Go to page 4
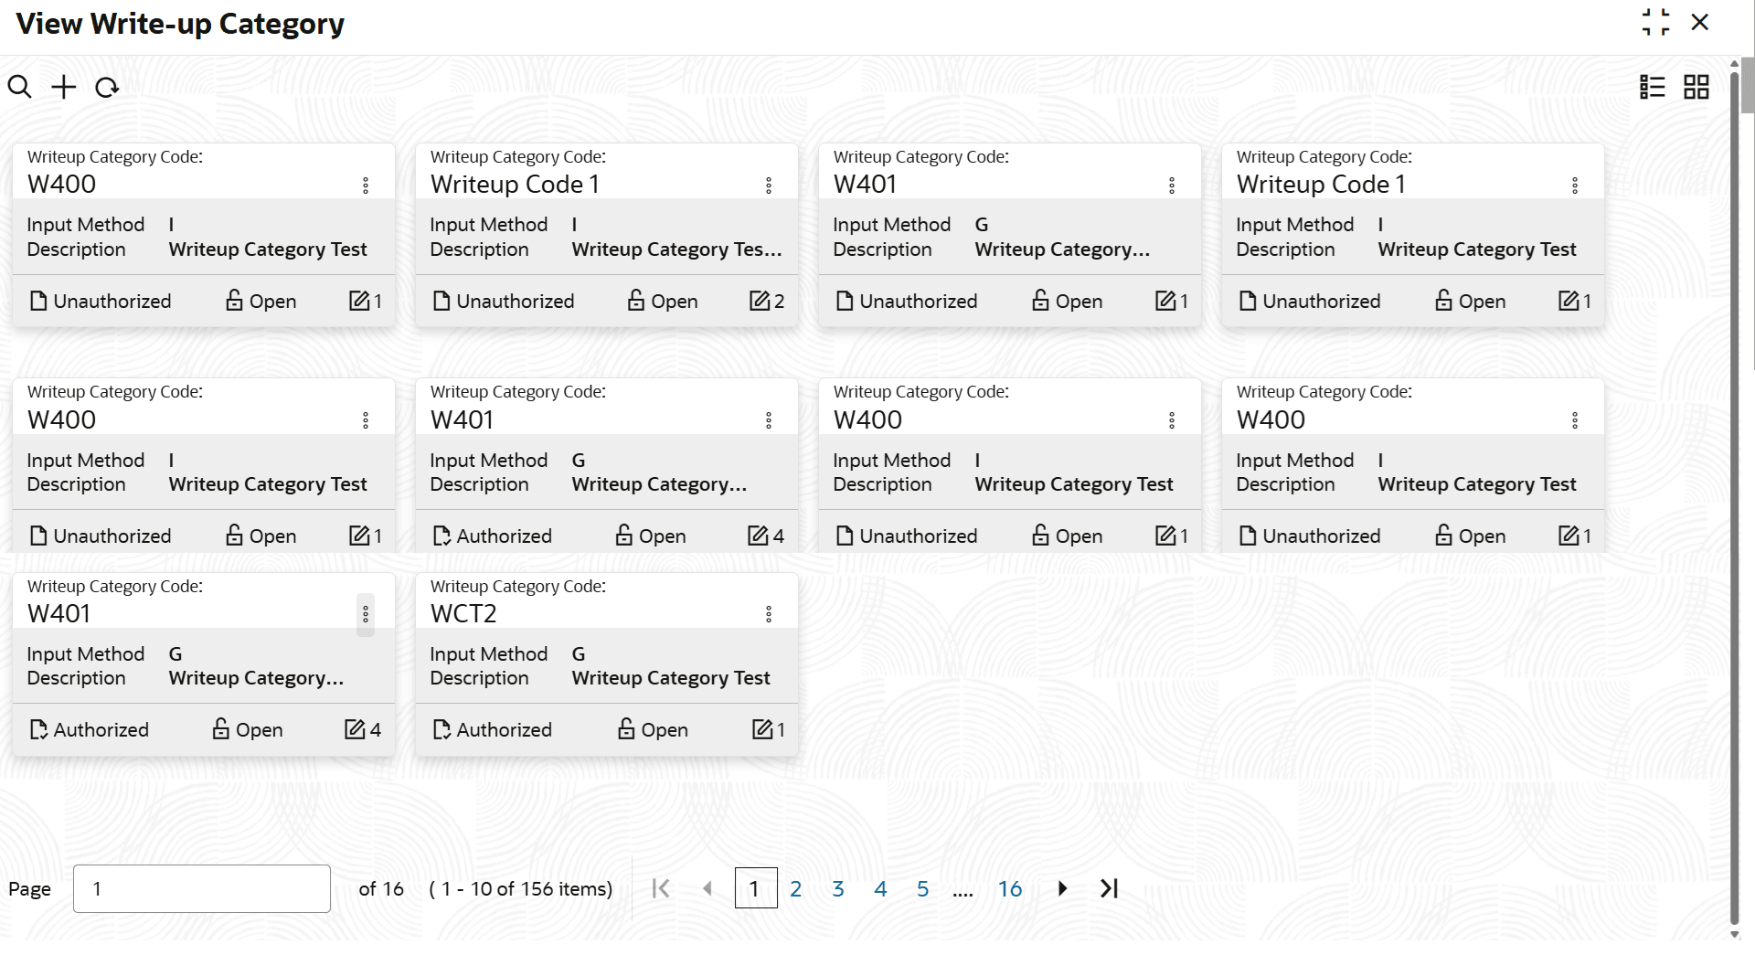Viewport: 1755px width, 955px height. coord(880,888)
